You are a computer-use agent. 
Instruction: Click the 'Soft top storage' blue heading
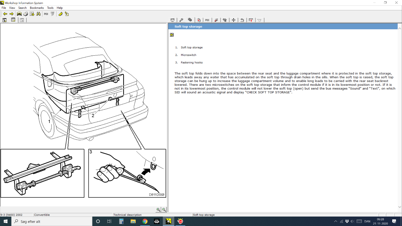coord(188,26)
